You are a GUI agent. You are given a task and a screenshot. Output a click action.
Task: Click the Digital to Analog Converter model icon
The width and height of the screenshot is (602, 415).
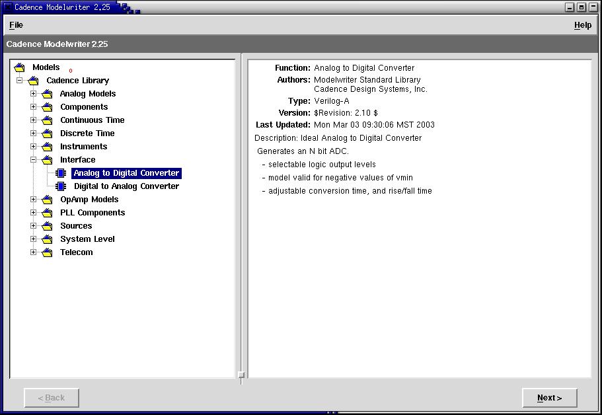coord(61,186)
